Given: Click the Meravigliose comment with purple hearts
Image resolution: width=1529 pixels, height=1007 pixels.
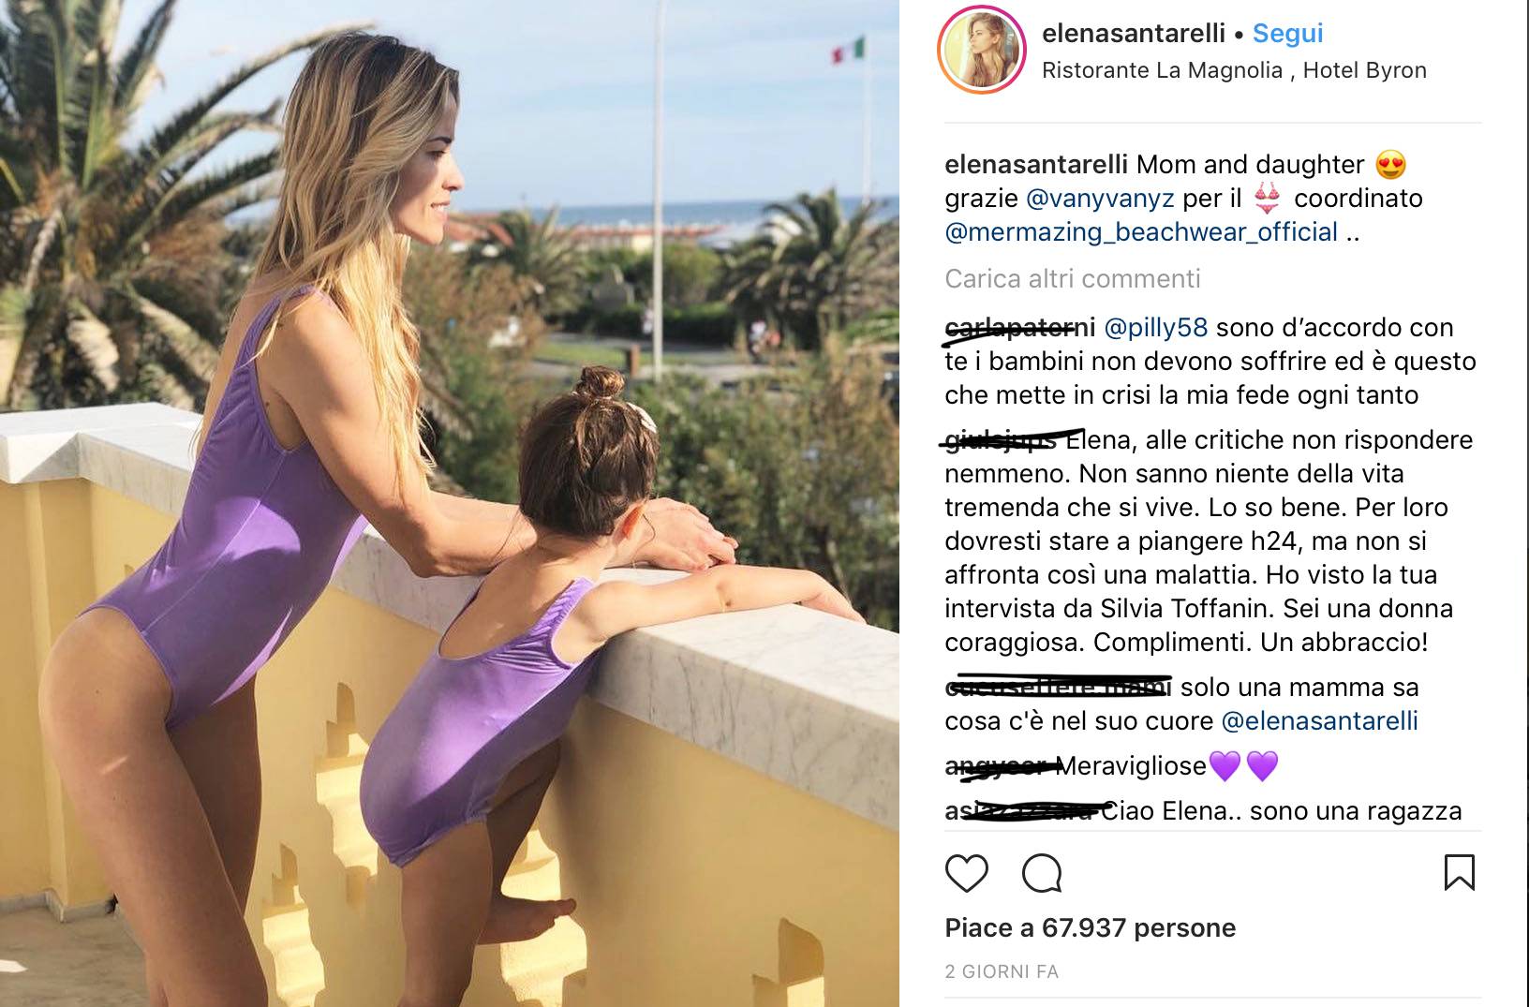Looking at the screenshot, I should click(x=1112, y=766).
